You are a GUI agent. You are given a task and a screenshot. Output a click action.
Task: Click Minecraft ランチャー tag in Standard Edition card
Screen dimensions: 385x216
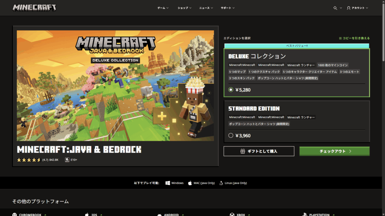[301, 117]
